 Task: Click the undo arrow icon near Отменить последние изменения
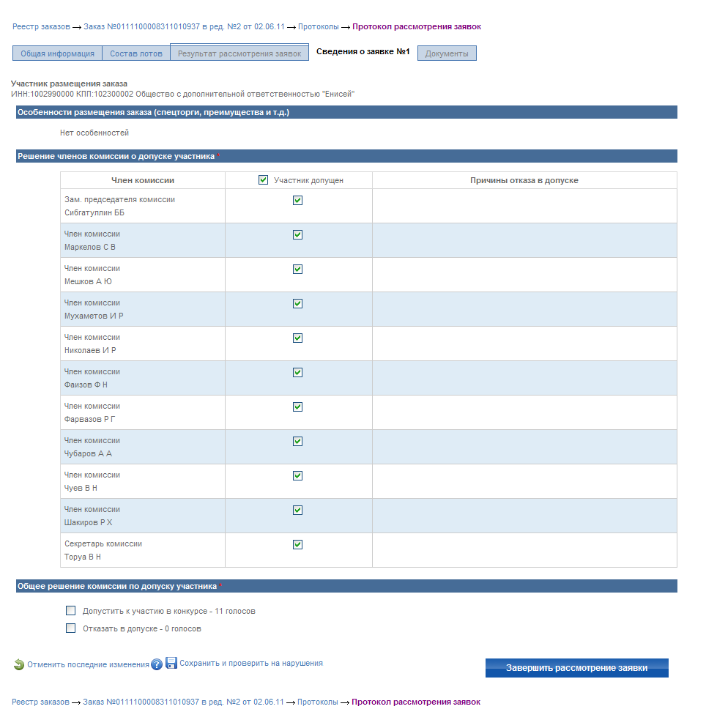tap(19, 664)
